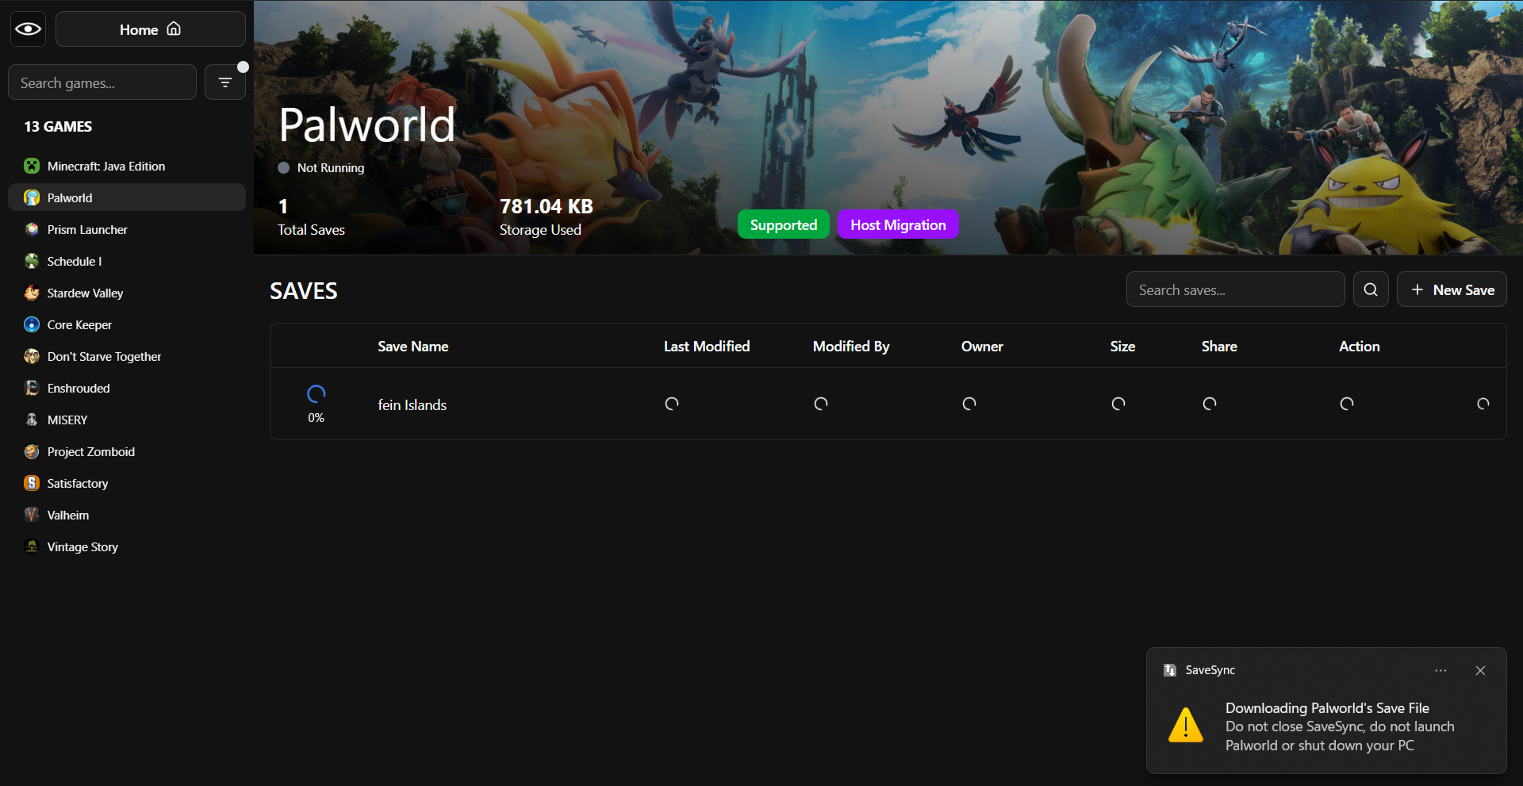Viewport: 1523px width, 786px height.
Task: Click the Host Migration button
Action: tap(898, 224)
